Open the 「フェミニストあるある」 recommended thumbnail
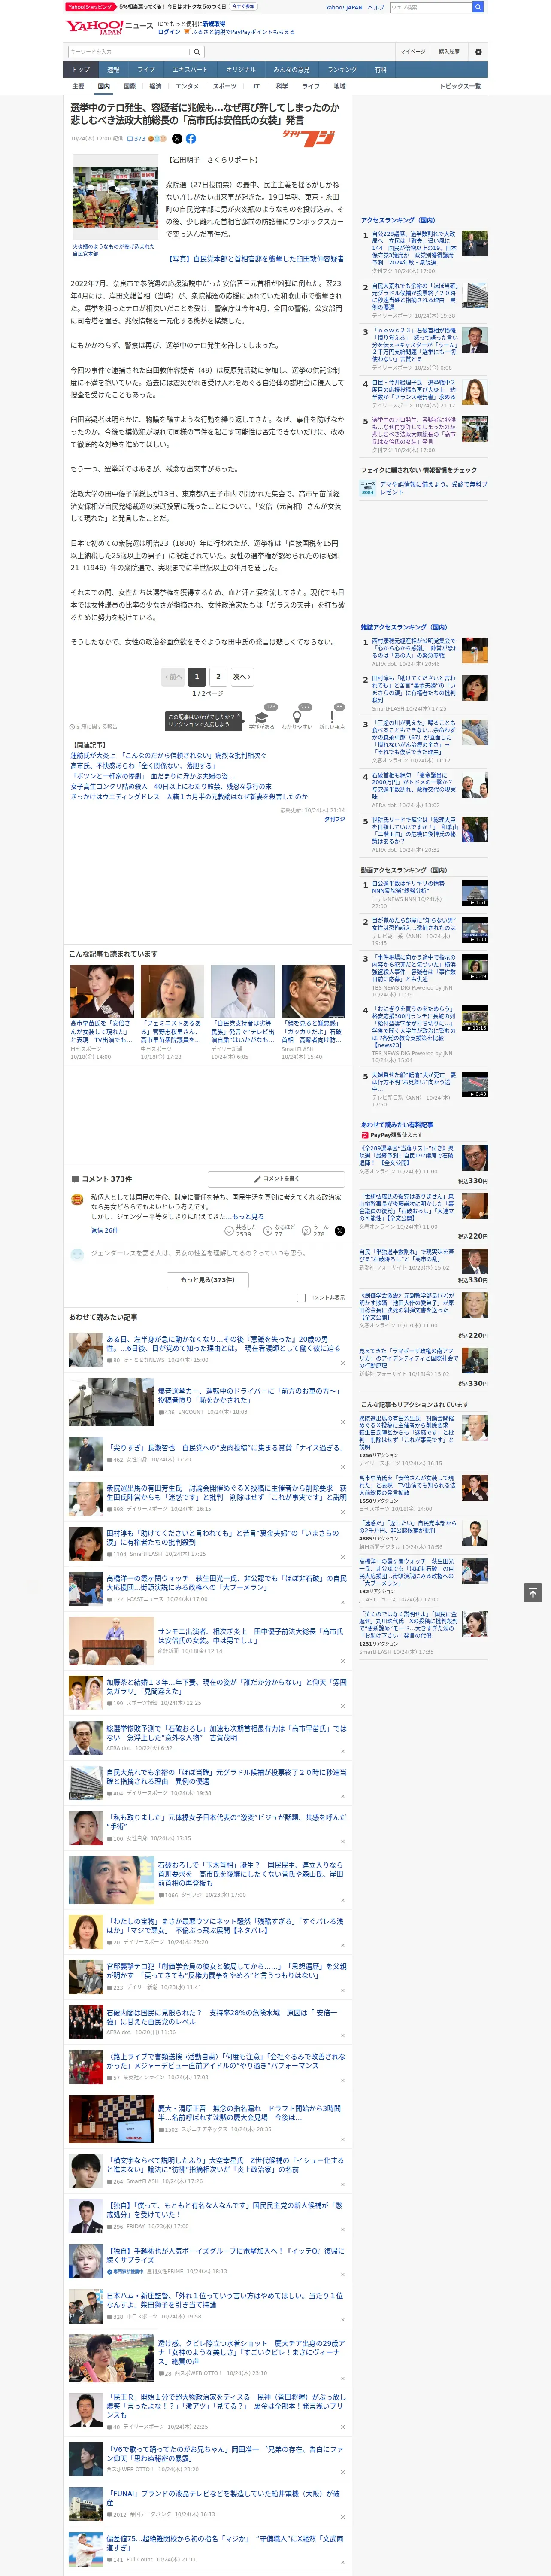This screenshot has width=551, height=2576. pos(172,991)
